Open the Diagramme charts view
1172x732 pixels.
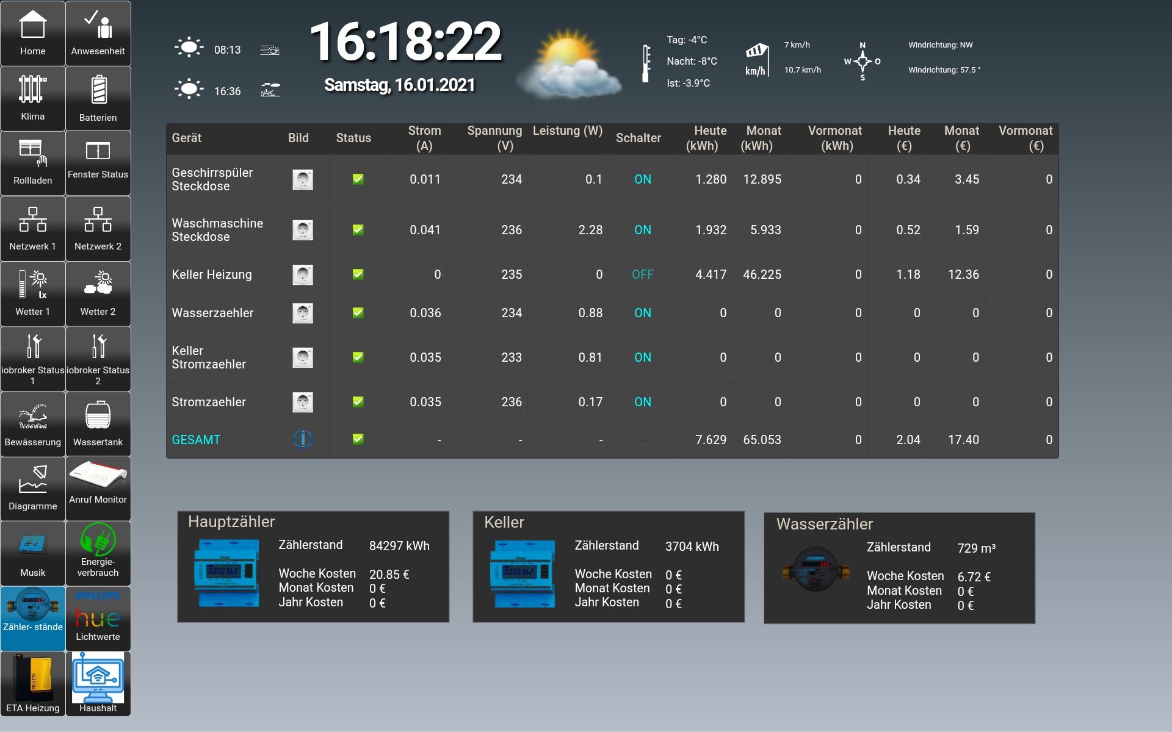point(32,488)
